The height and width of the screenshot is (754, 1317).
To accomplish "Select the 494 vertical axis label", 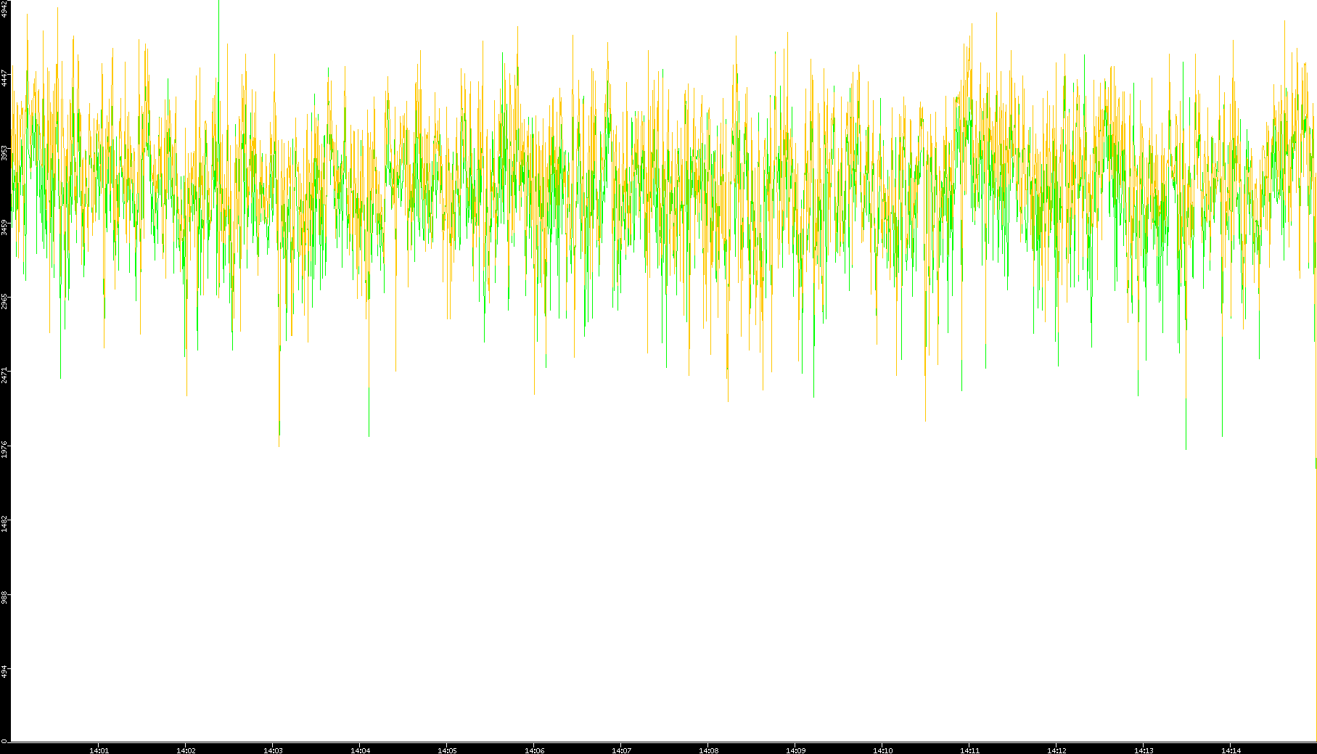I will point(4,672).
